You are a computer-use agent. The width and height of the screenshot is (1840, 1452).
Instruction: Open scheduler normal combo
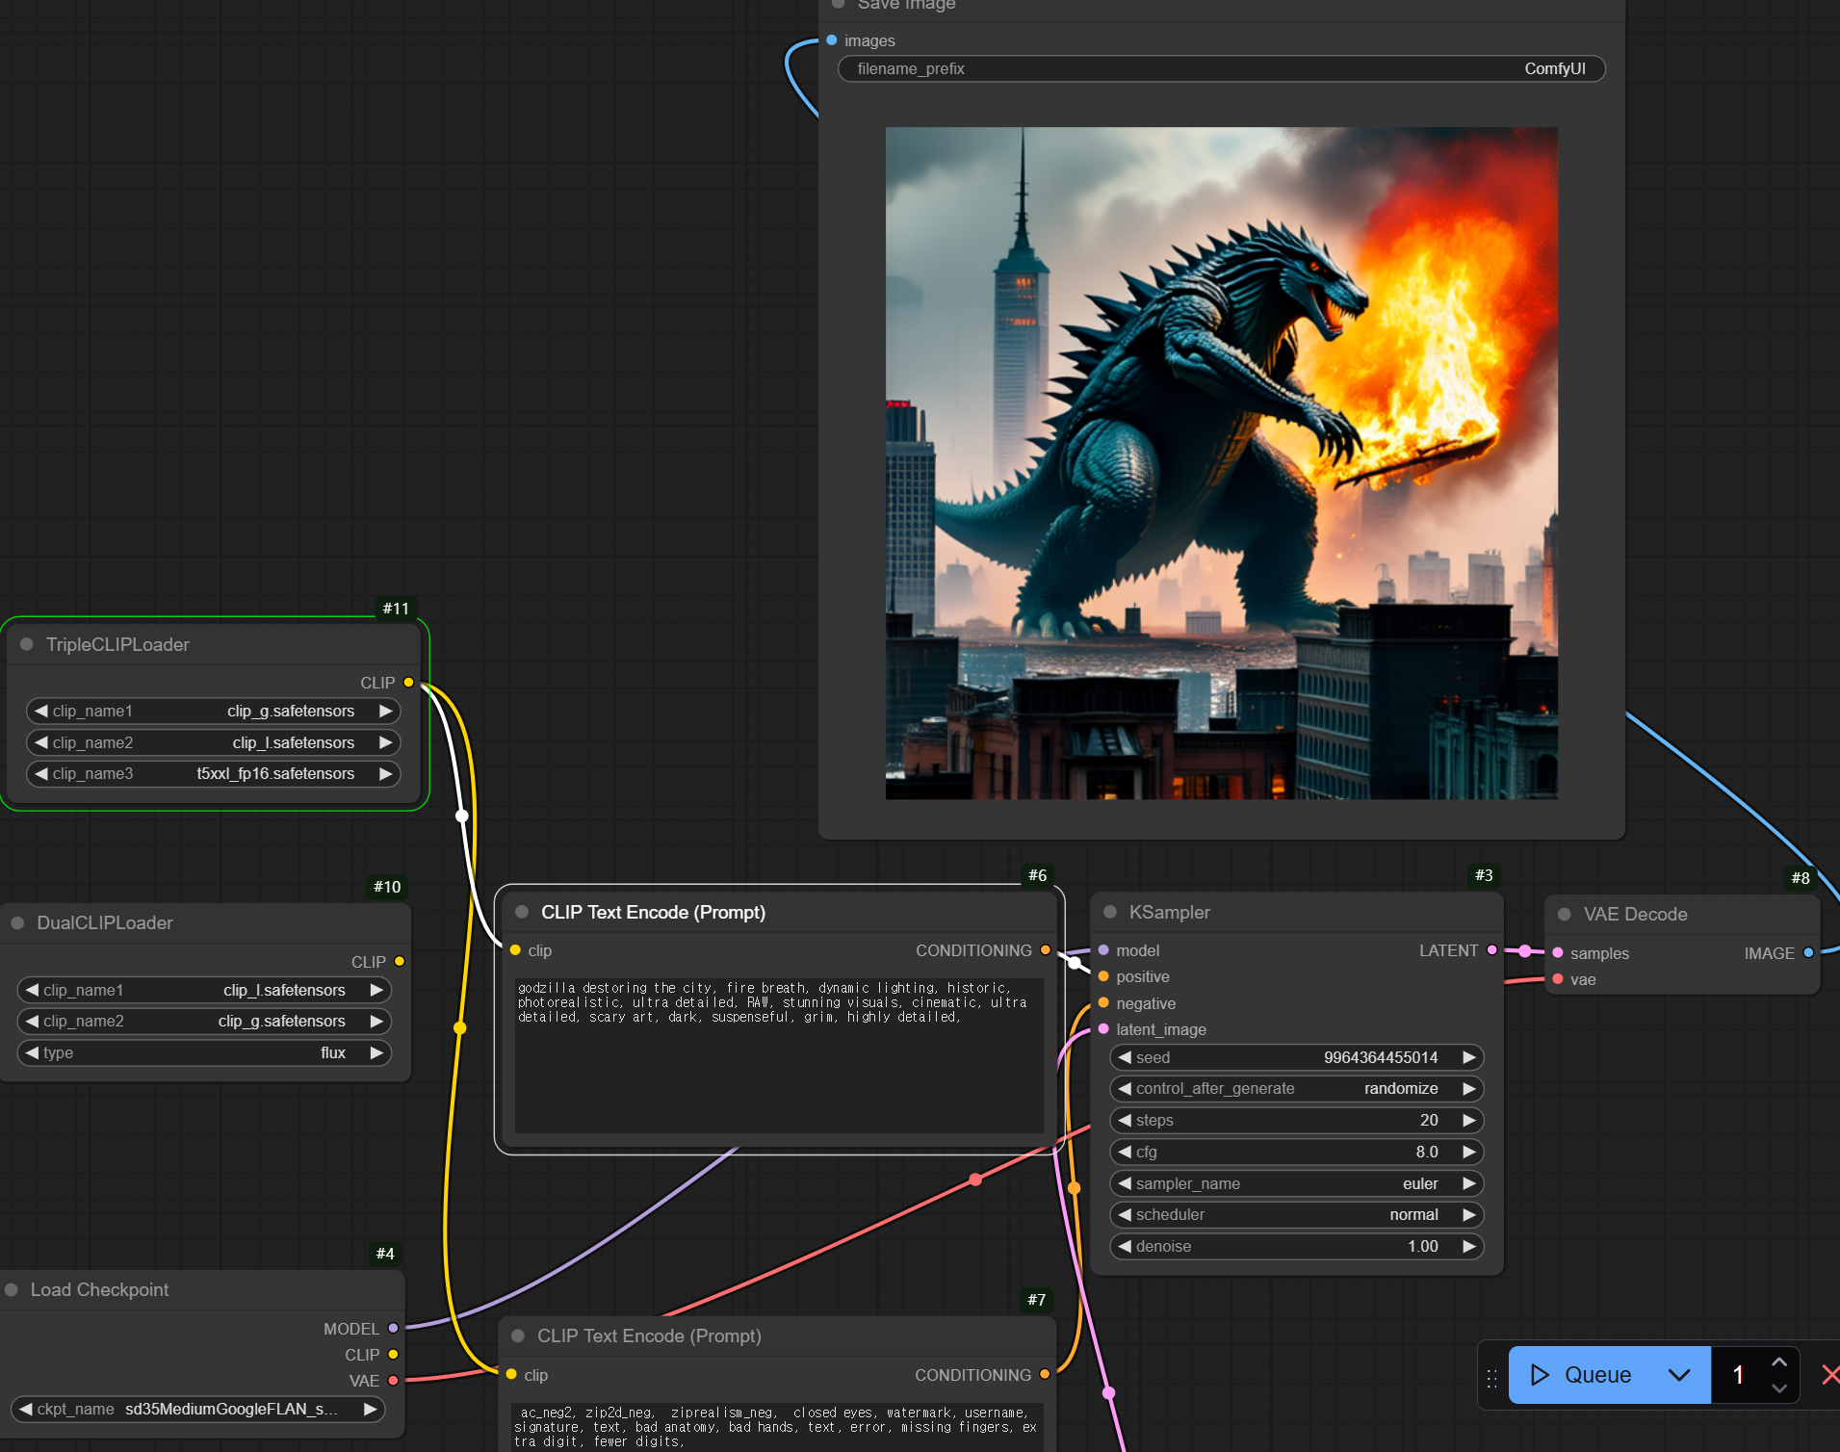(1296, 1214)
